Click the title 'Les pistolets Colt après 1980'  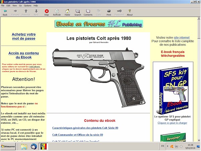tap(99, 38)
